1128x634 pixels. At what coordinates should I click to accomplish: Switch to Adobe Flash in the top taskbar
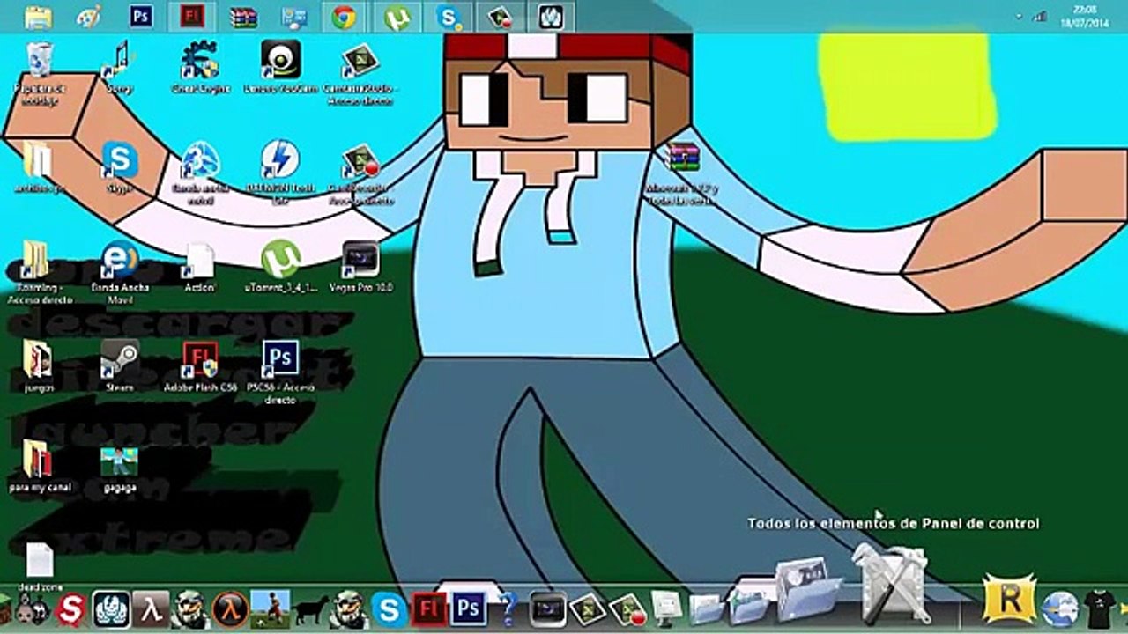[192, 16]
